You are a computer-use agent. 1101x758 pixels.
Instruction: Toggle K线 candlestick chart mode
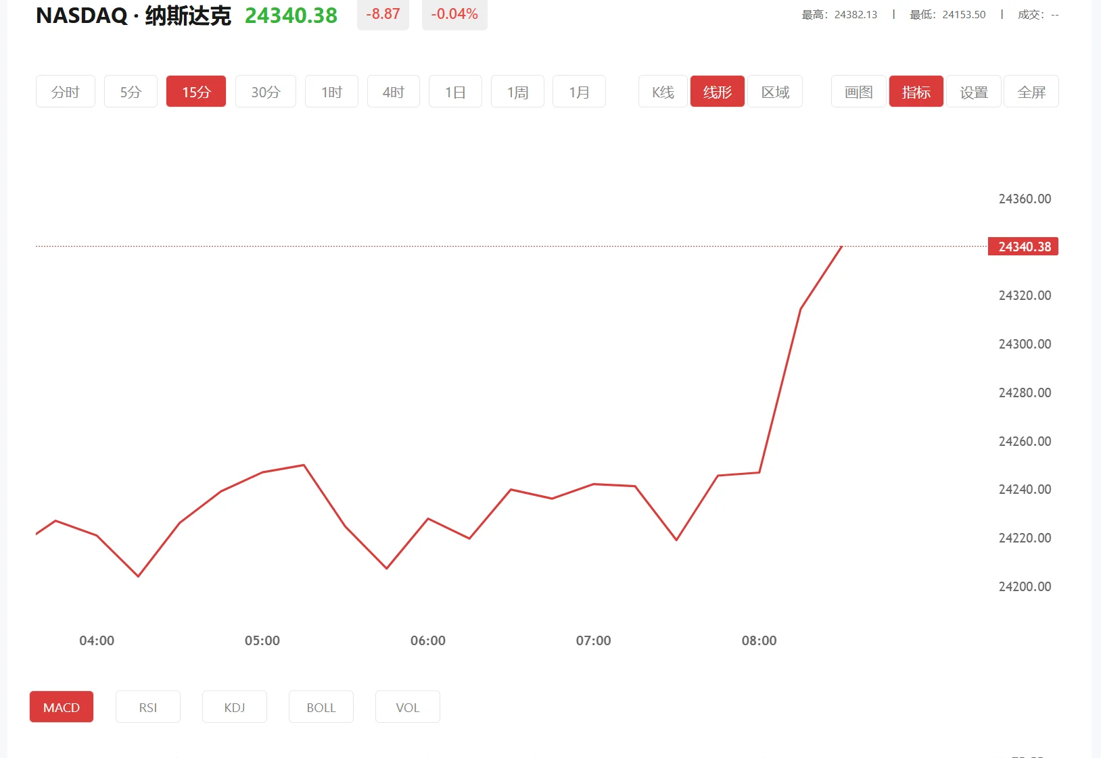pyautogui.click(x=661, y=91)
